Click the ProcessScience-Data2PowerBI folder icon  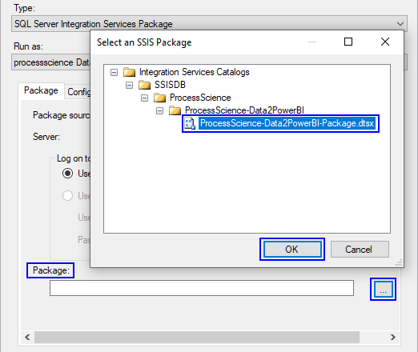click(175, 110)
